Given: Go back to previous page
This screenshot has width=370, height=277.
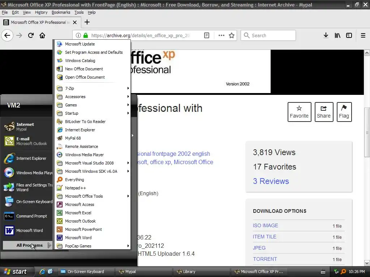Looking at the screenshot, I should (7, 35).
